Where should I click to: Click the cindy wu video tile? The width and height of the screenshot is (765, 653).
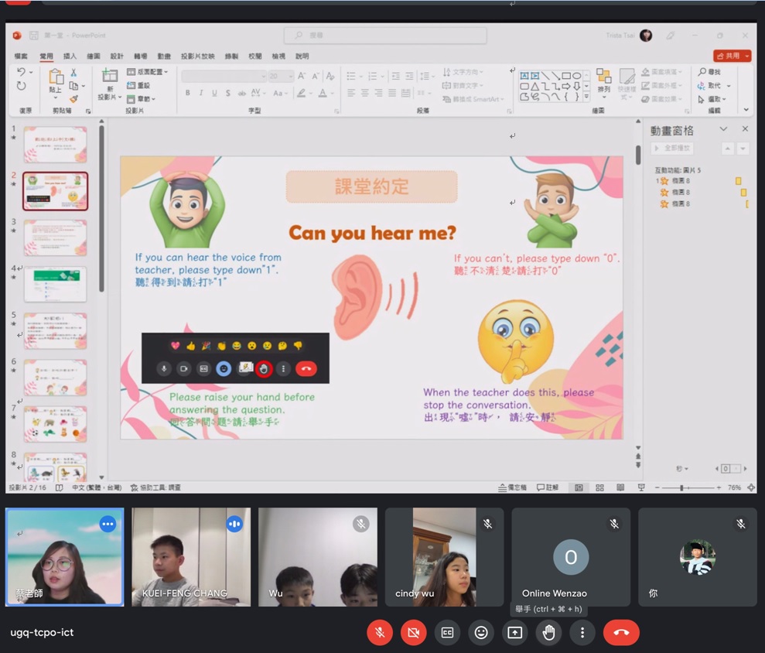point(444,556)
